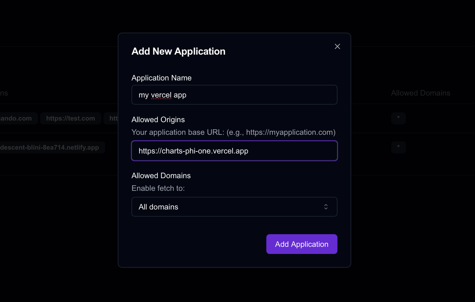Focus the Application Name text field

coord(234,95)
